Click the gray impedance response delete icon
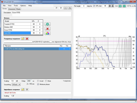 click(x=27, y=90)
